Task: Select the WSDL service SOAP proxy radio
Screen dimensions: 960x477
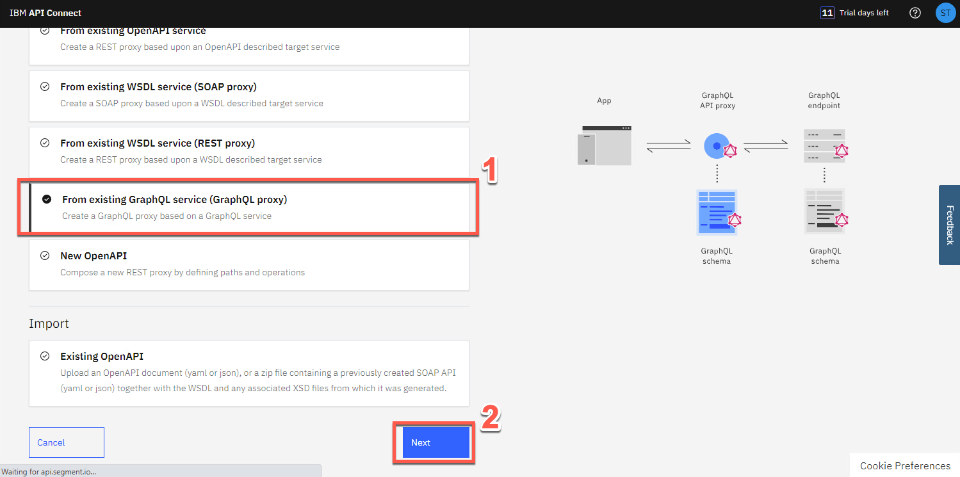Action: (45, 87)
